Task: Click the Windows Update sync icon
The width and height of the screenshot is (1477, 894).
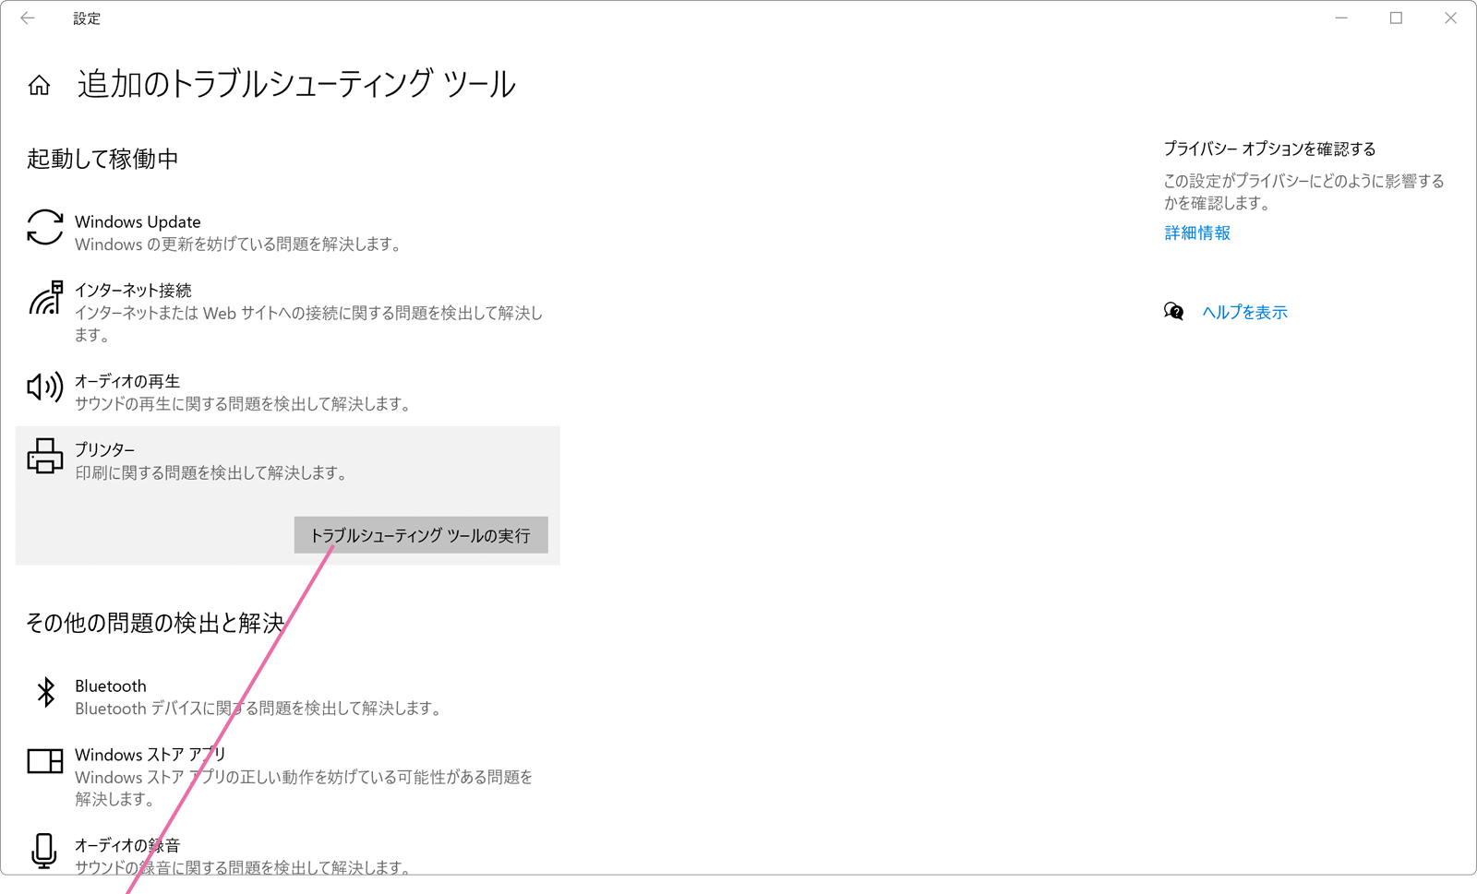Action: pyautogui.click(x=44, y=227)
